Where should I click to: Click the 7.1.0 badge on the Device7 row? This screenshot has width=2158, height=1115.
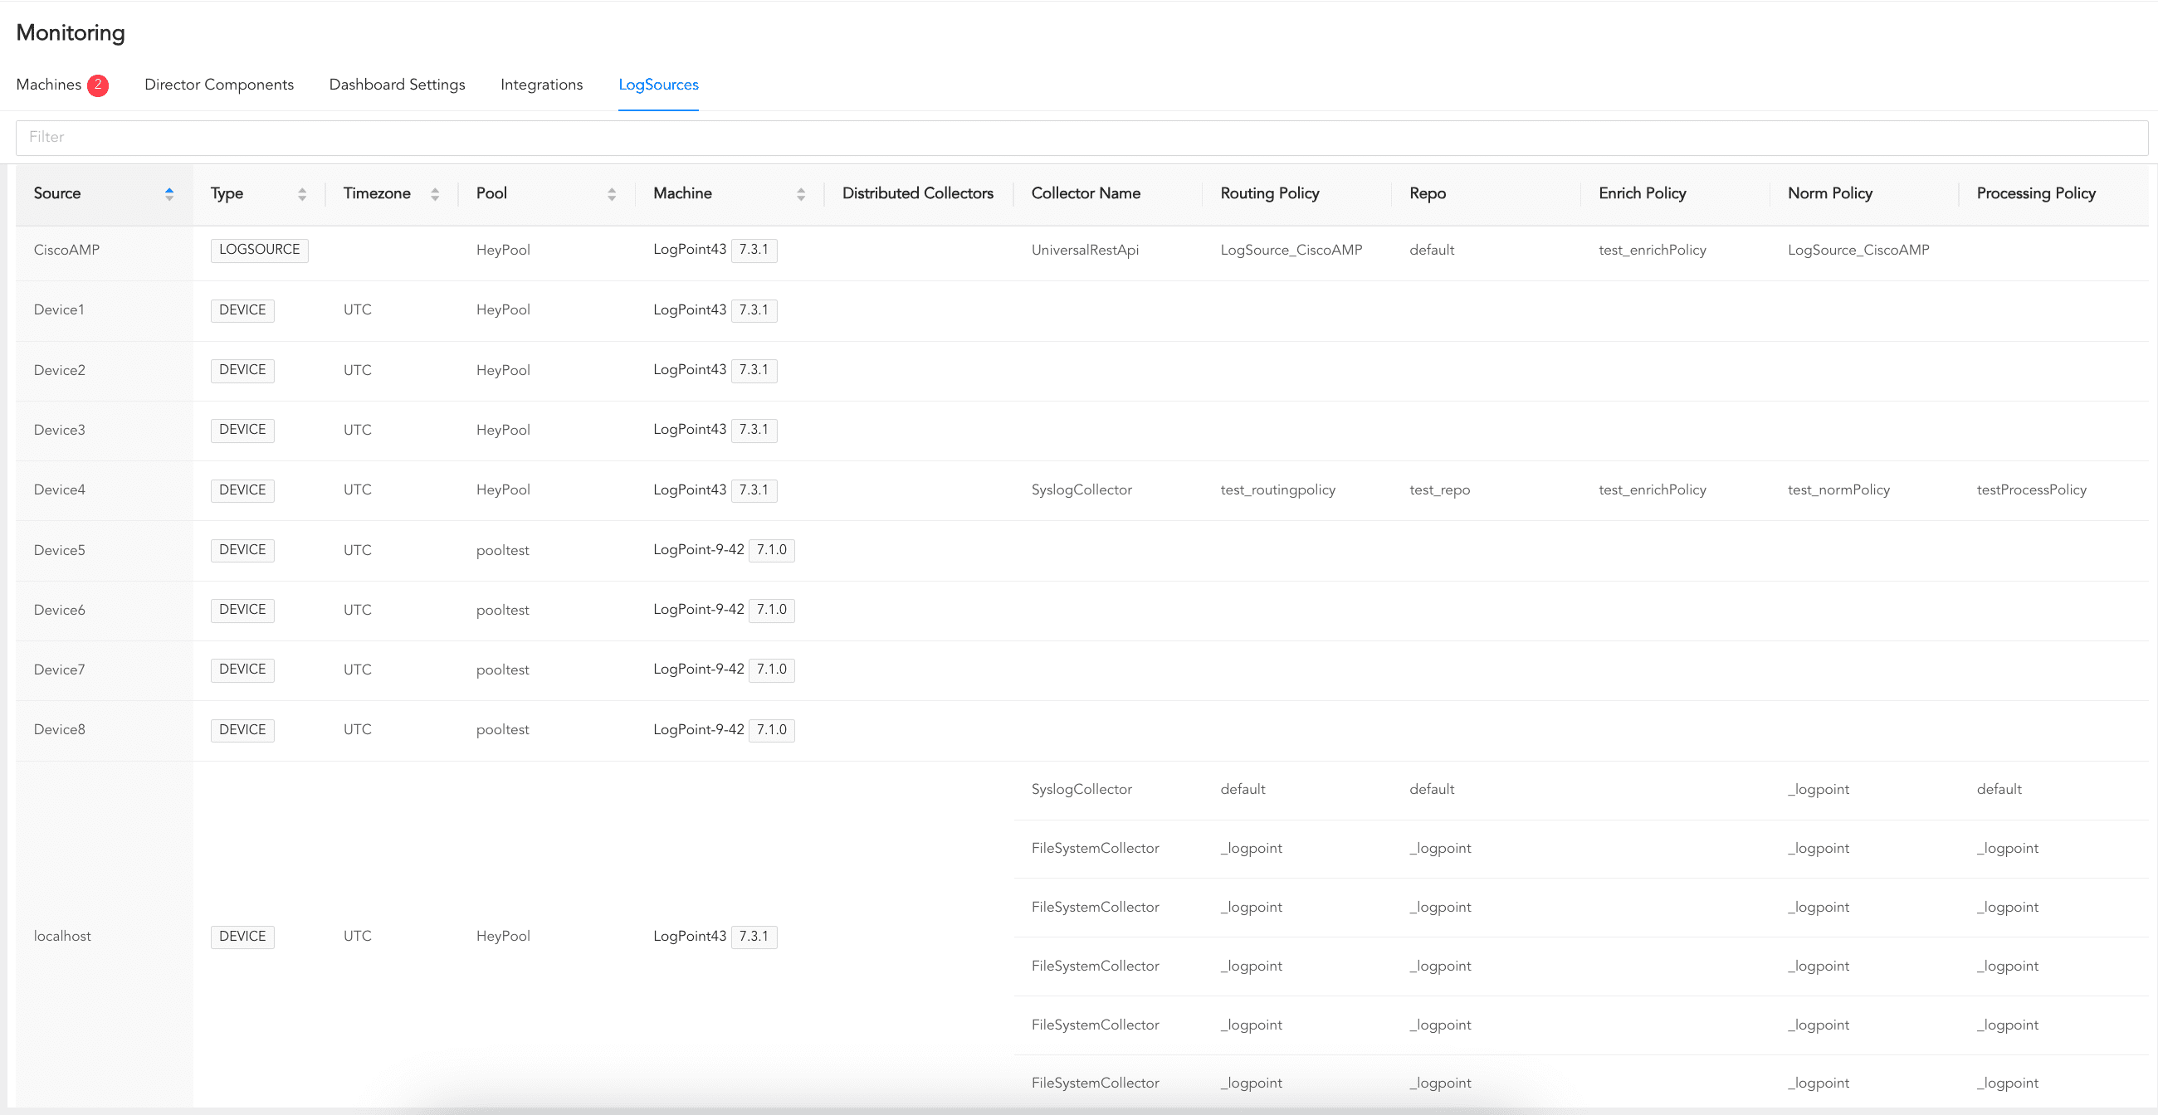point(771,669)
